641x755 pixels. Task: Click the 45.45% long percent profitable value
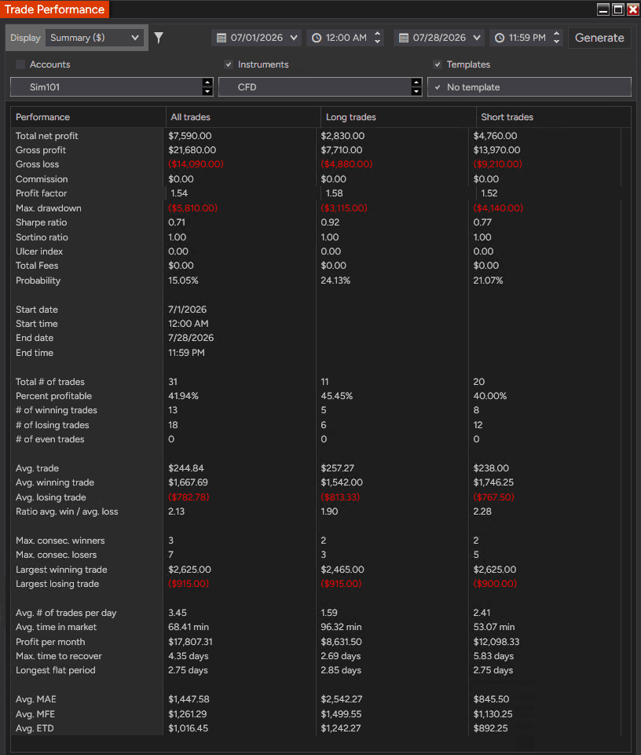click(x=337, y=396)
